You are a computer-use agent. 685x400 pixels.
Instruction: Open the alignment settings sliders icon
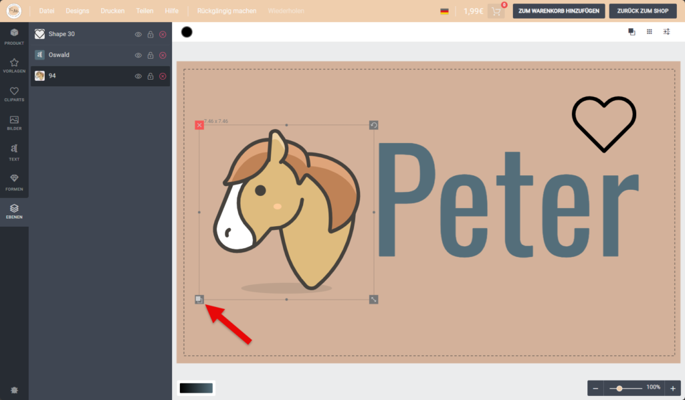pos(666,31)
